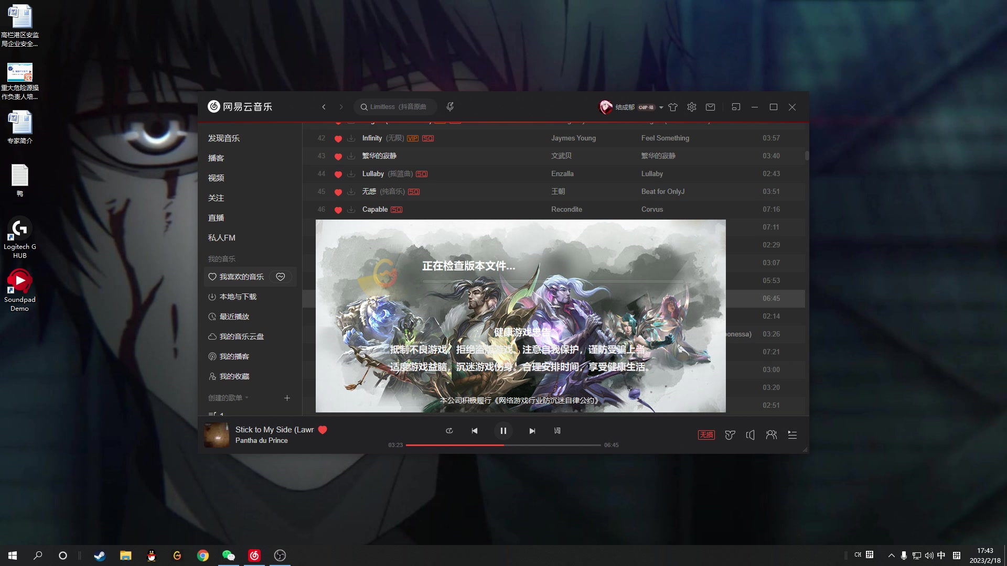Select 私人FM in the sidebar
This screenshot has width=1007, height=566.
pos(222,238)
